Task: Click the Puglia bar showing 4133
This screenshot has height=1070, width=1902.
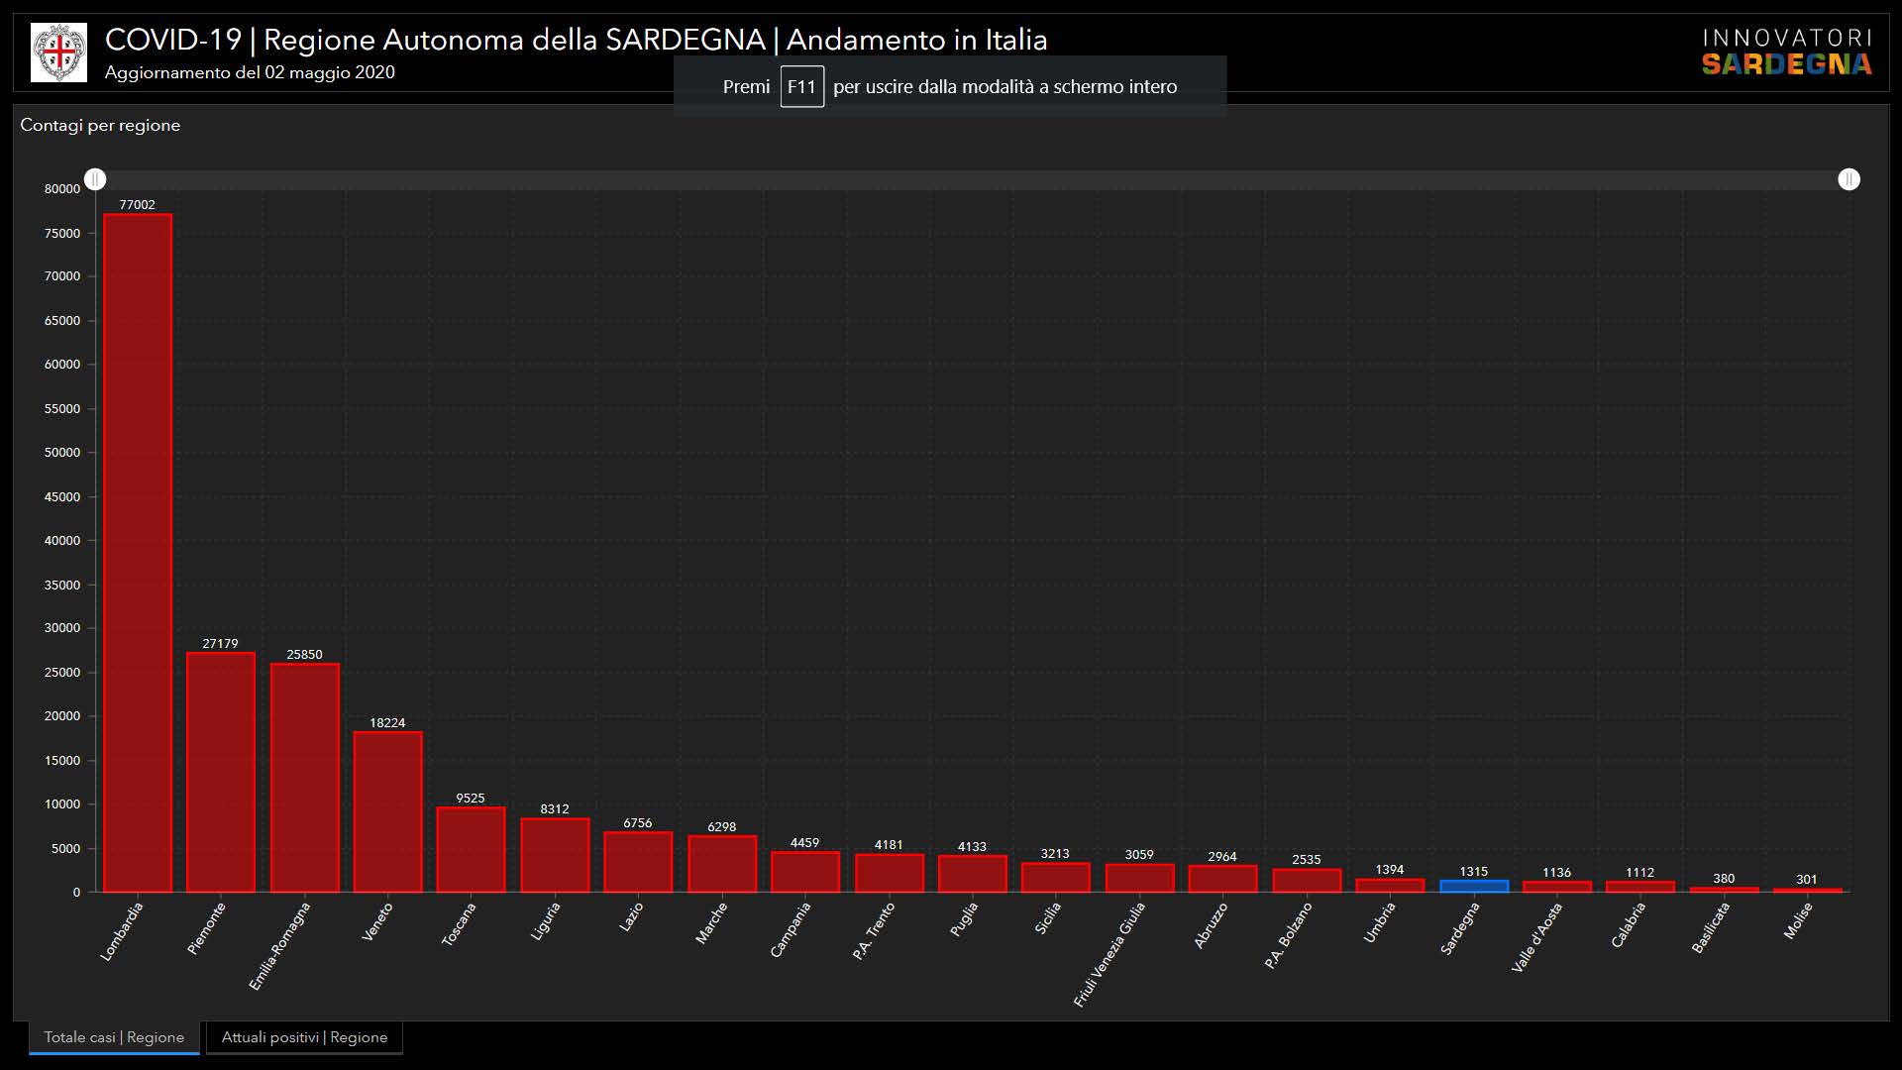Action: [973, 874]
